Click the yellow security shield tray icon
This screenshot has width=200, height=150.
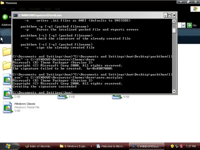pyautogui.click(x=172, y=146)
